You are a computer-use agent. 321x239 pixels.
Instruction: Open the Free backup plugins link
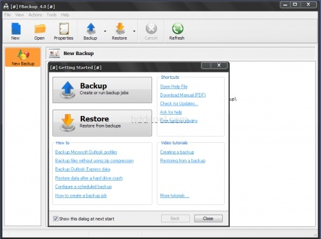coord(179,120)
